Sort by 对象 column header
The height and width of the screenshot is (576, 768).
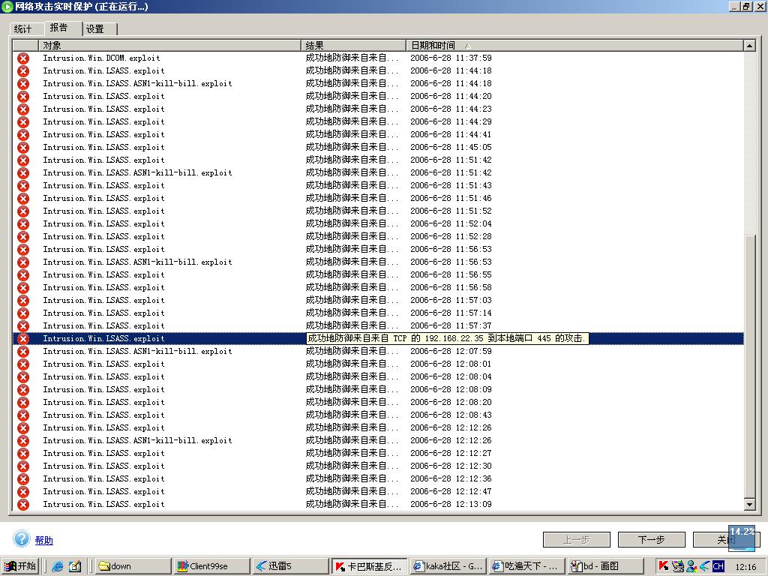pyautogui.click(x=169, y=46)
